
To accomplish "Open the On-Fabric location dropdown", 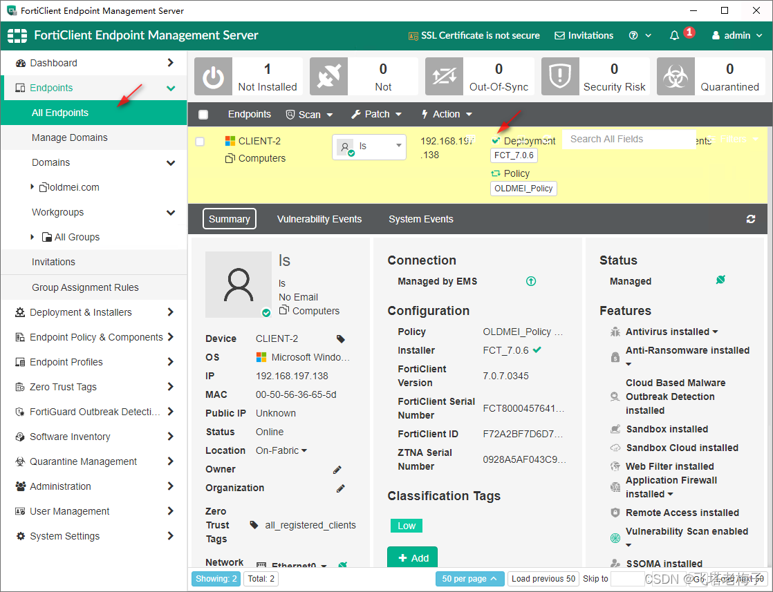I will pos(281,450).
